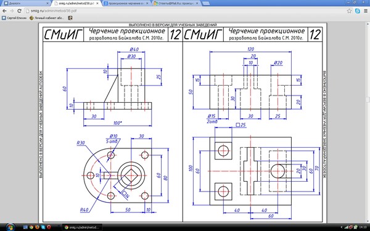This screenshot has height=231, width=370.
Task: Open the Личный кабинет bookmark
Action: [47, 18]
